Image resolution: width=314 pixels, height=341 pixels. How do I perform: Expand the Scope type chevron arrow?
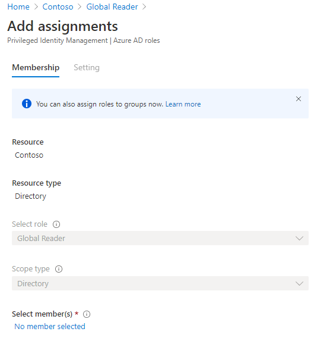pyautogui.click(x=299, y=284)
